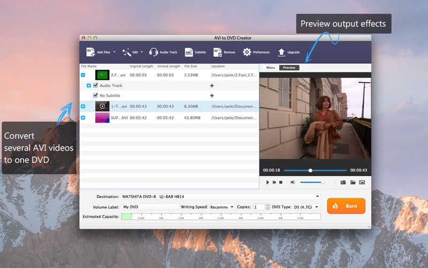
Task: Click the Remove file icon
Action: (218, 52)
